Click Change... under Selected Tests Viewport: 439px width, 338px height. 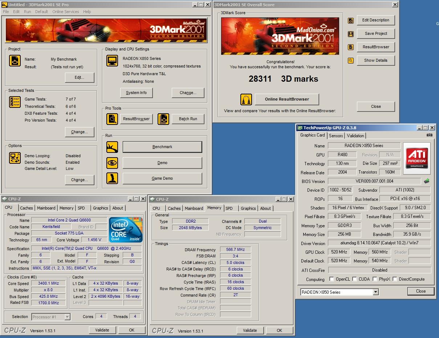click(x=80, y=132)
